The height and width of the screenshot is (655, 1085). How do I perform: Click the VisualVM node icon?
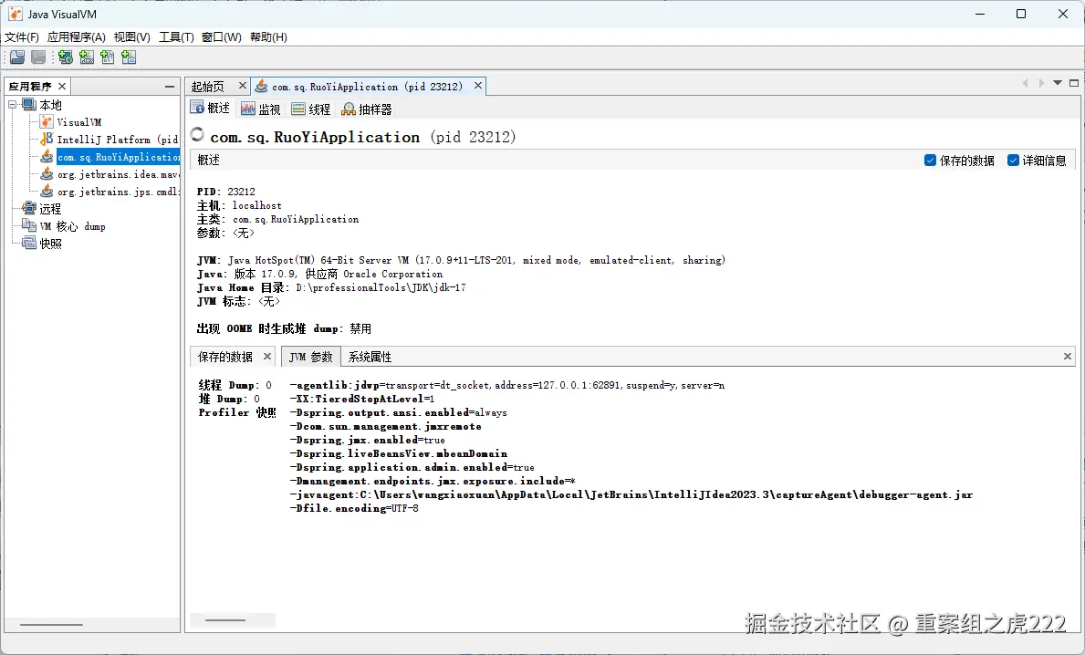click(x=47, y=121)
